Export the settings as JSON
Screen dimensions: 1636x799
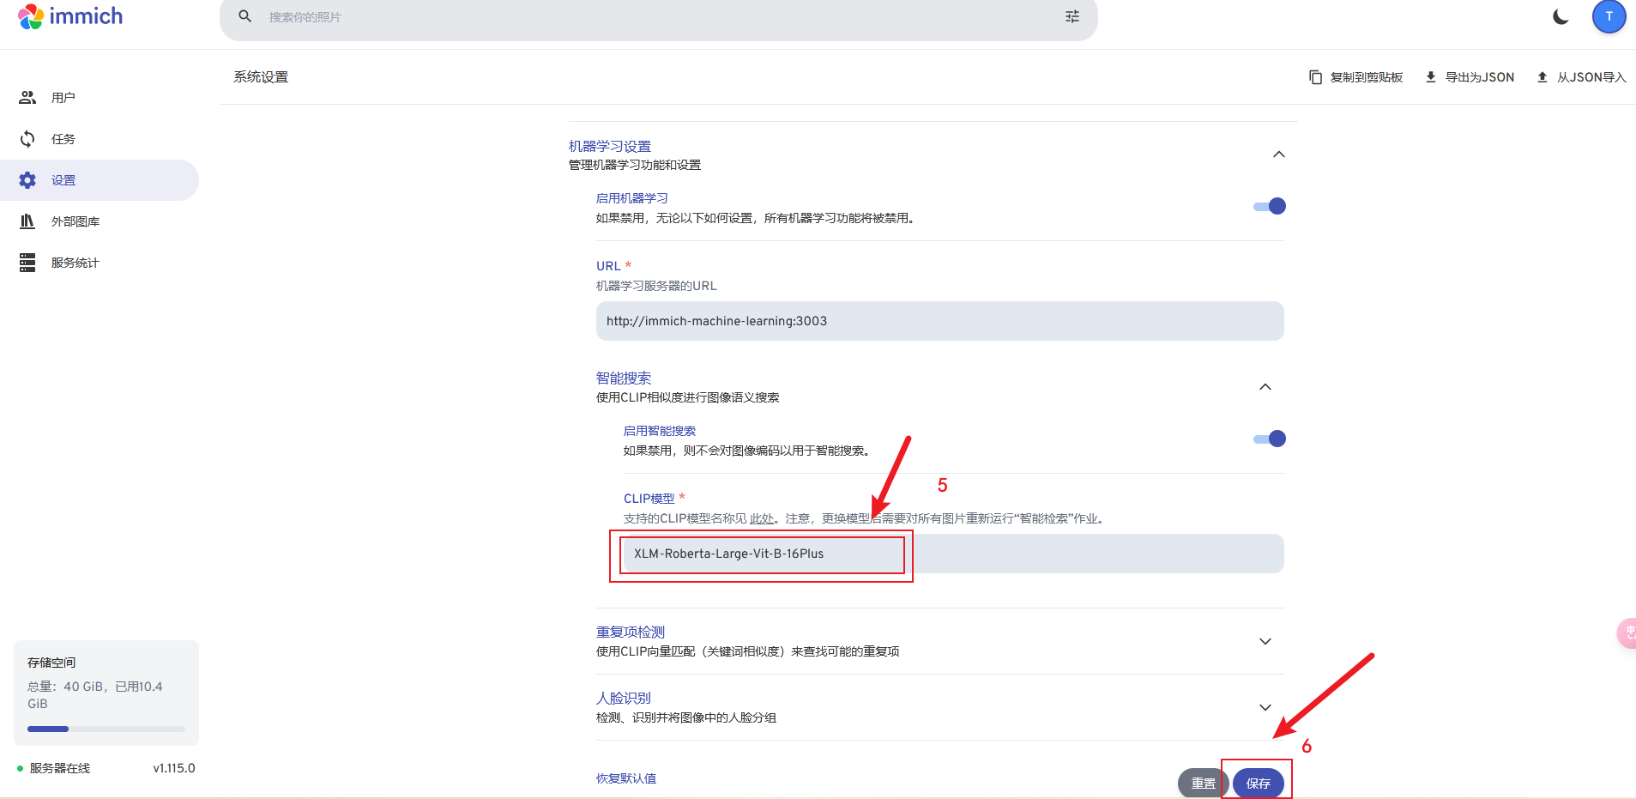tap(1470, 77)
